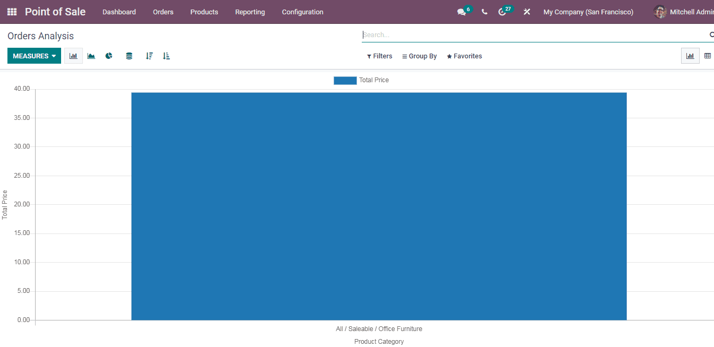Open the activities menu with 27 items
This screenshot has height=347, width=714.
coord(503,11)
